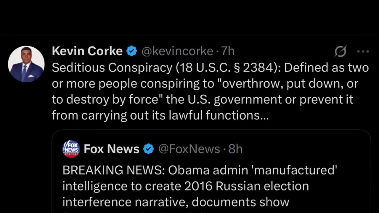The image size is (379, 213).
Task: Click the 7h post timestamp
Action: pos(228,51)
